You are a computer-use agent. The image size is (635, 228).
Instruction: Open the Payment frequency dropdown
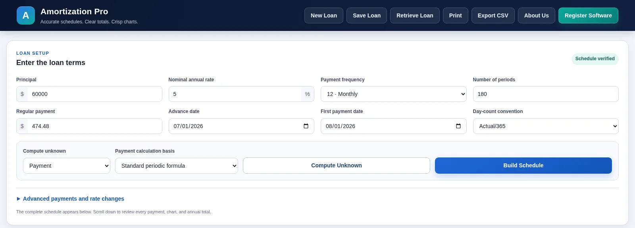tap(394, 94)
